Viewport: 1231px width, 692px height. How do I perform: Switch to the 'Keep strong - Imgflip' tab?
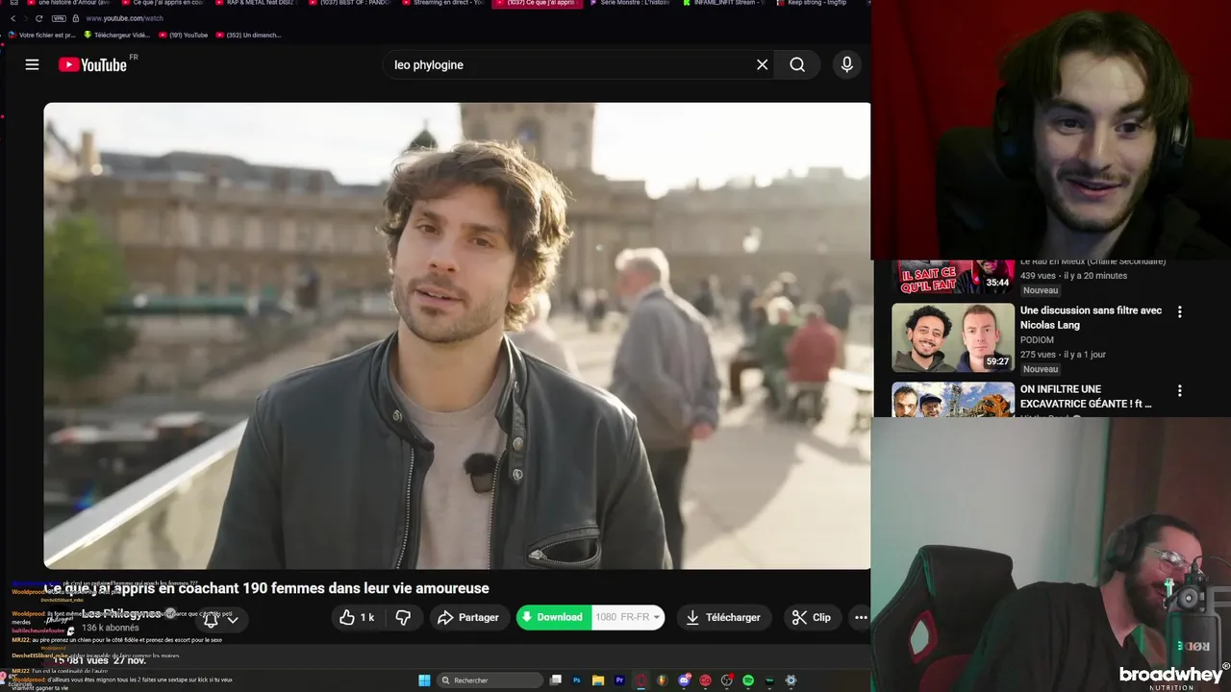pos(816,3)
